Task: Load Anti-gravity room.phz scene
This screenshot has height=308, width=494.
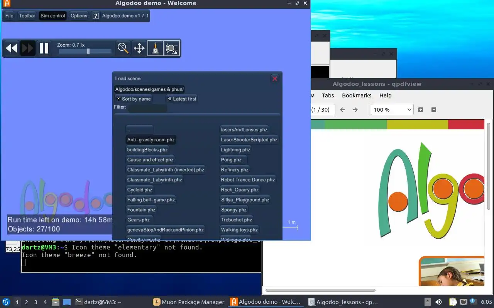Action: pyautogui.click(x=151, y=140)
